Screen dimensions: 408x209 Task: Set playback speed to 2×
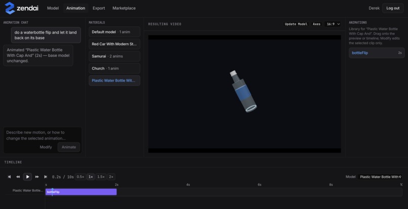coord(111,177)
